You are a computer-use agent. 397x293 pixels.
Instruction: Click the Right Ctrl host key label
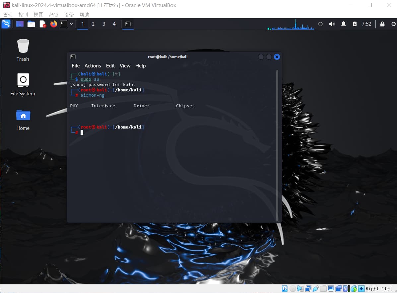378,289
